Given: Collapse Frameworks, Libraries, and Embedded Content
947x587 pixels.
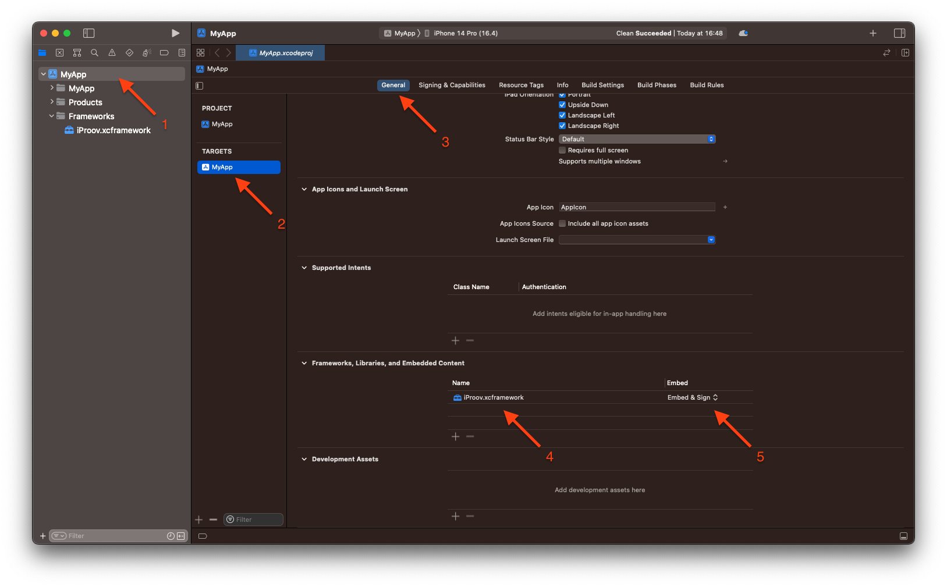Looking at the screenshot, I should (x=304, y=363).
